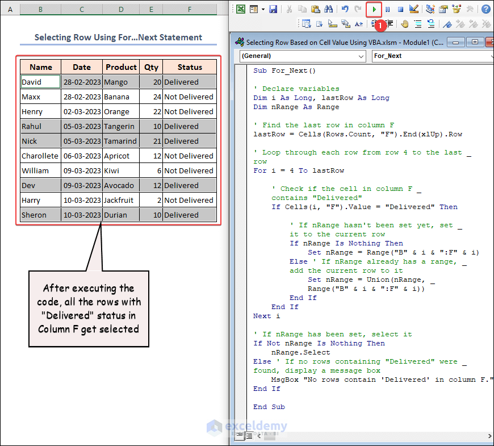This screenshot has width=494, height=446.
Task: Expand the (General) object dropdown
Action: point(361,56)
